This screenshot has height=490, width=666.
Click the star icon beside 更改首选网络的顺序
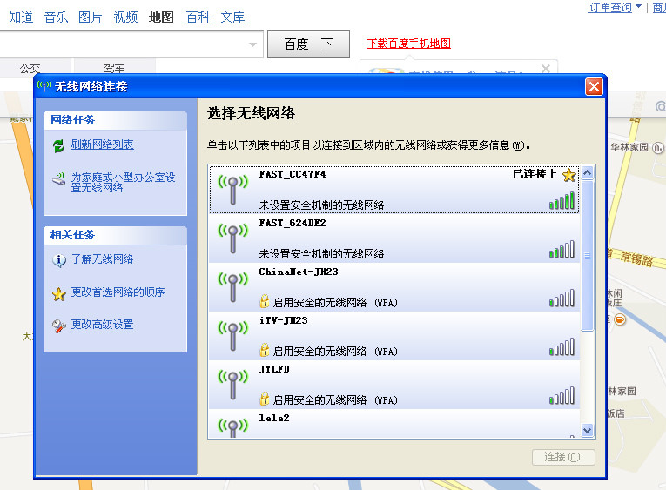click(59, 294)
